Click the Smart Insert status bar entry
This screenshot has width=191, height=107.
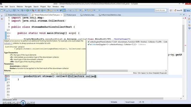click(130, 102)
